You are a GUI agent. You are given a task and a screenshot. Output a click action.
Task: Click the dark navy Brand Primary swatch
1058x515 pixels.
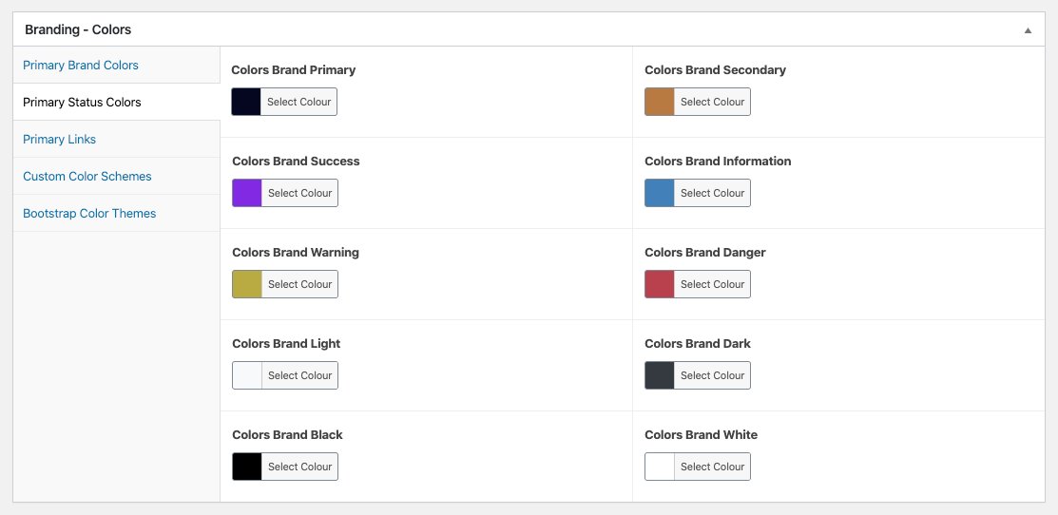click(x=246, y=102)
